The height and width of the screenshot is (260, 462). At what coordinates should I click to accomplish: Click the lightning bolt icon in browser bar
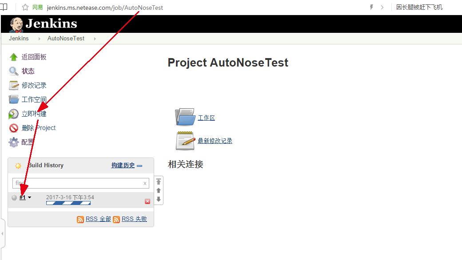pyautogui.click(x=371, y=7)
